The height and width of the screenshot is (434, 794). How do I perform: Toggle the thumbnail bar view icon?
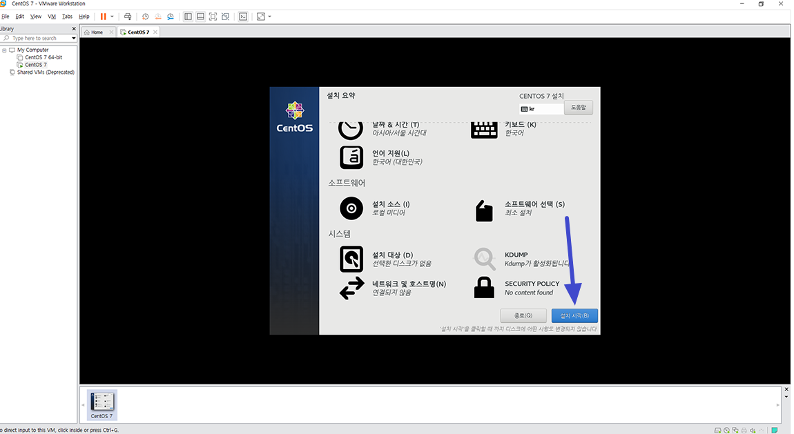[200, 17]
